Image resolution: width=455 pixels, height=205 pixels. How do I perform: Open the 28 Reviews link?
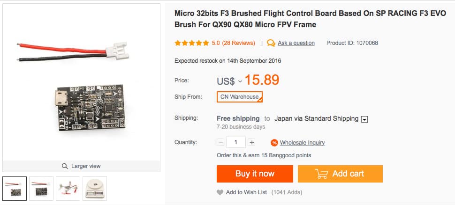click(x=238, y=43)
